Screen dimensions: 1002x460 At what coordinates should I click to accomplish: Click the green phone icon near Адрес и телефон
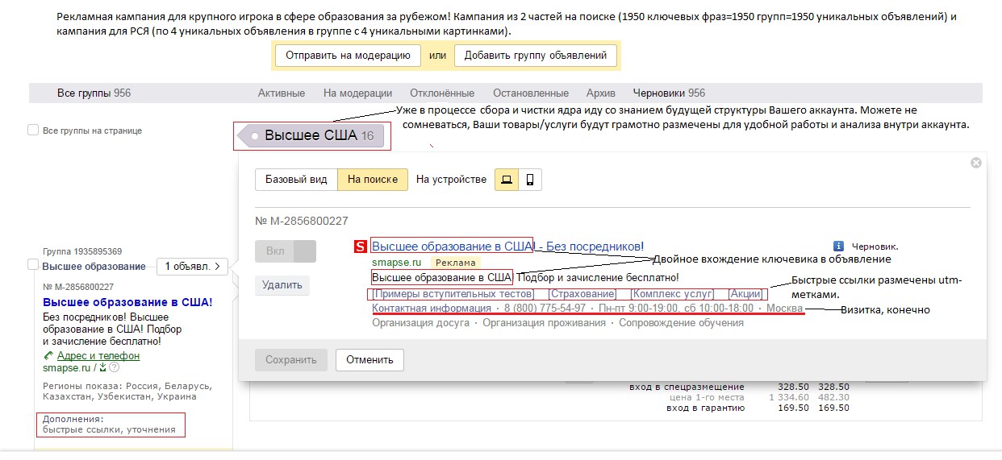[x=48, y=355]
